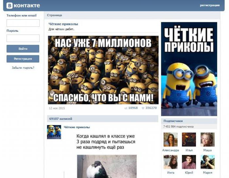
Task: Click the share megaphone icon beside 10968
Action: pyautogui.click(x=126, y=108)
